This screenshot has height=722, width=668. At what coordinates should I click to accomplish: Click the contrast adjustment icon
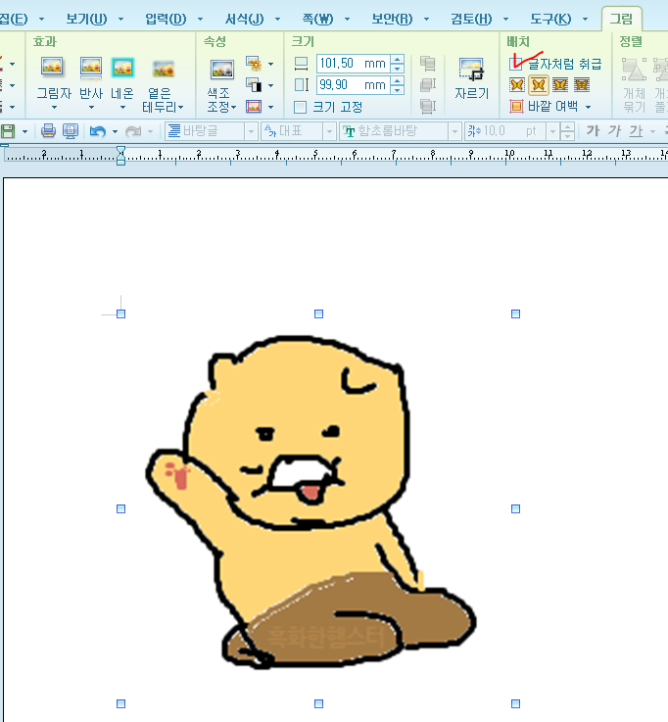[x=254, y=84]
